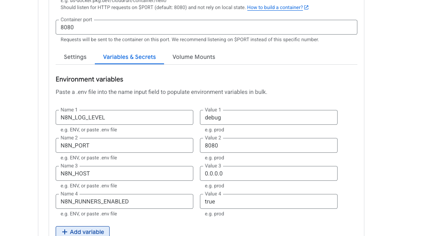Click Value 4 field containing true

[268, 201]
